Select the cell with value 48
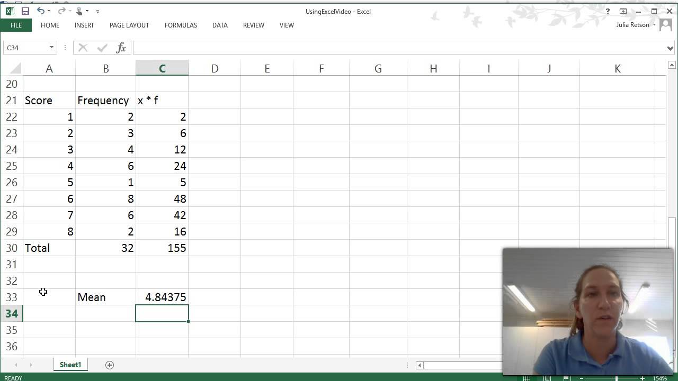Viewport: 678px width, 381px height. point(162,199)
